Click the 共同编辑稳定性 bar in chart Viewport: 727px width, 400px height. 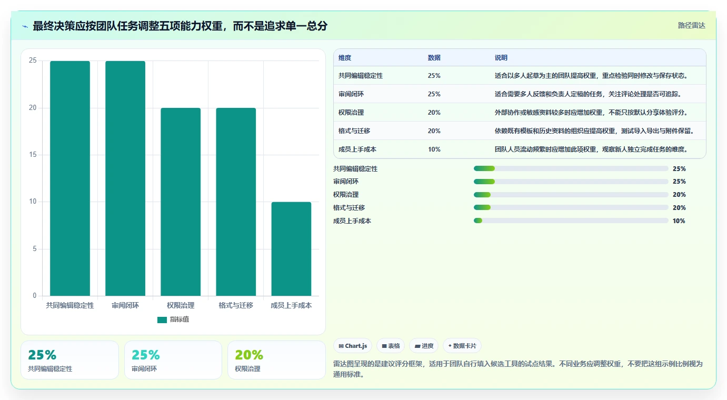pos(70,178)
